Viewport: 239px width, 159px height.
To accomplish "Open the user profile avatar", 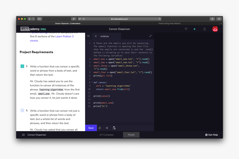I will pyautogui.click(x=215, y=29).
